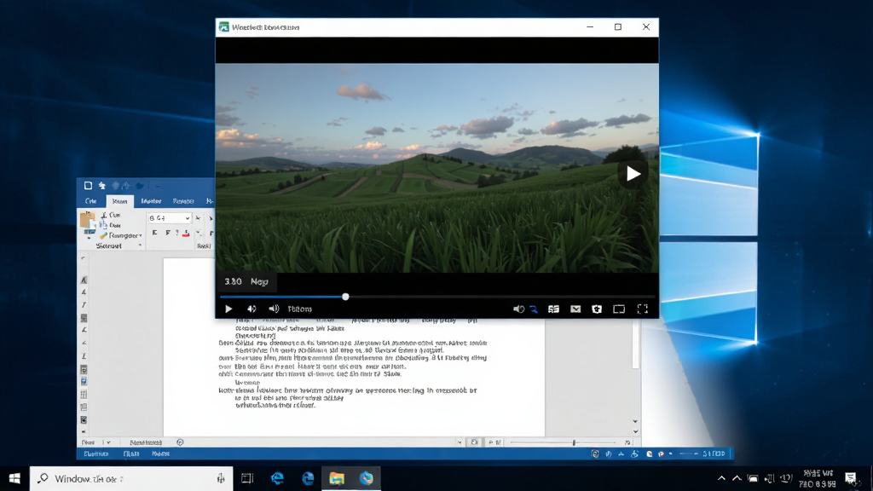Click the Save icon in Word's title bar

point(88,185)
